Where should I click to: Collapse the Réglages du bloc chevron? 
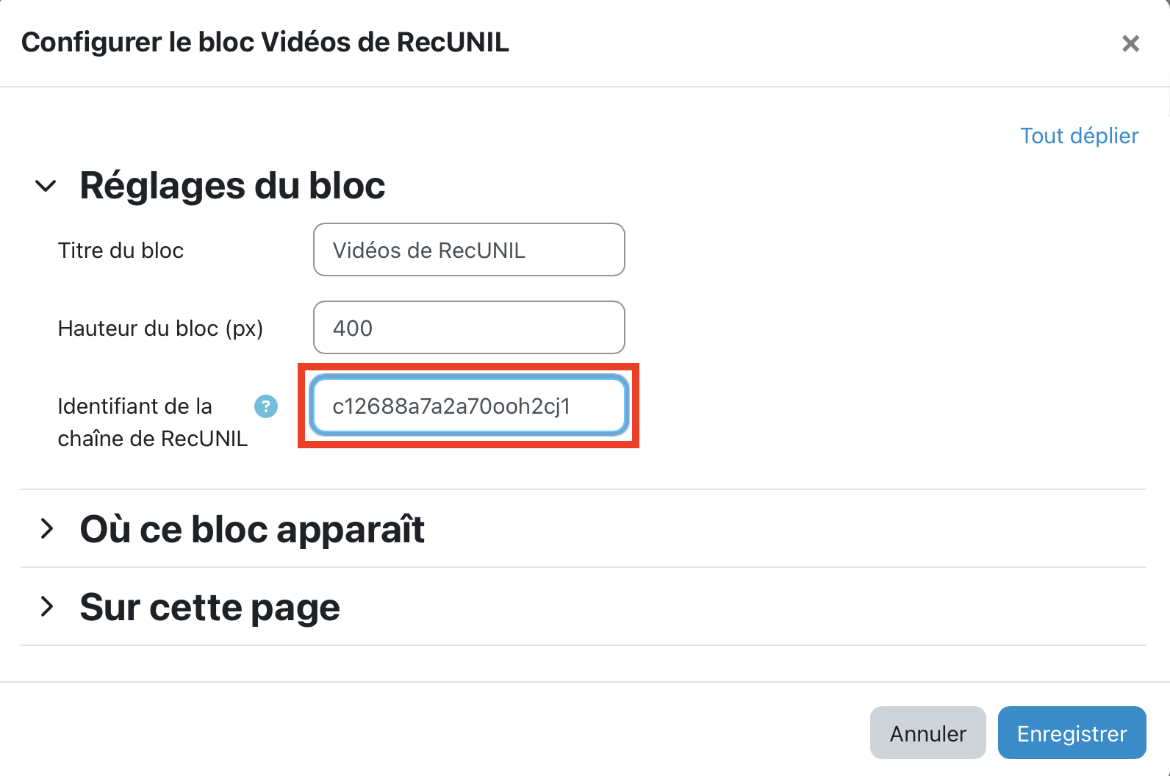(x=46, y=186)
